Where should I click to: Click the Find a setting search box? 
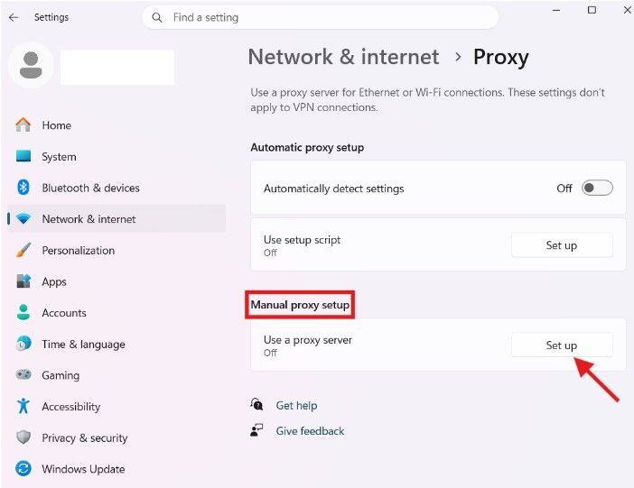click(321, 17)
